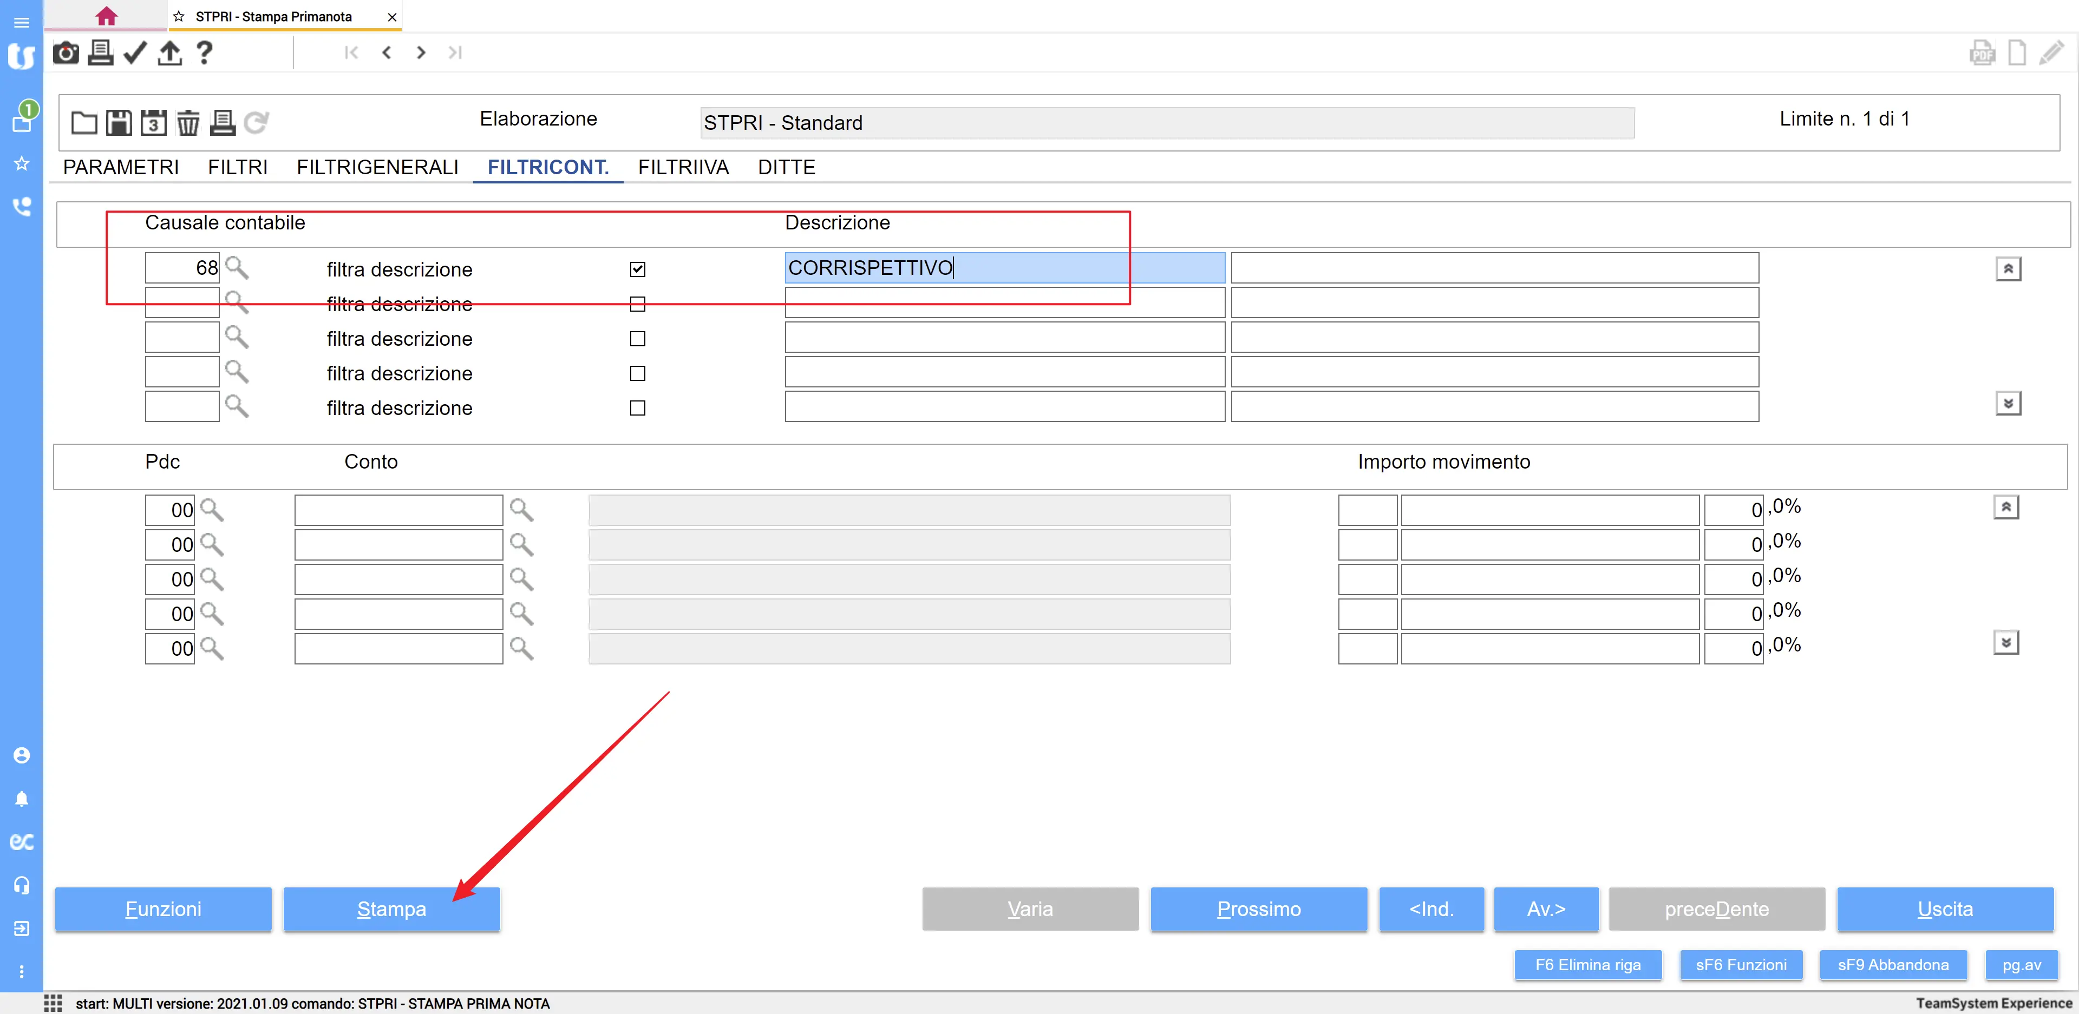Open the headset support sidebar icon
The height and width of the screenshot is (1014, 2079).
tap(22, 885)
